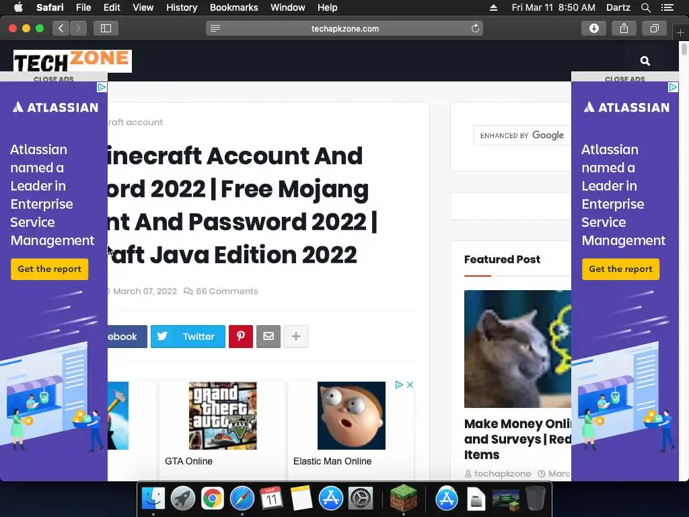Open the Help menu
Image resolution: width=689 pixels, height=517 pixels.
tap(328, 7)
